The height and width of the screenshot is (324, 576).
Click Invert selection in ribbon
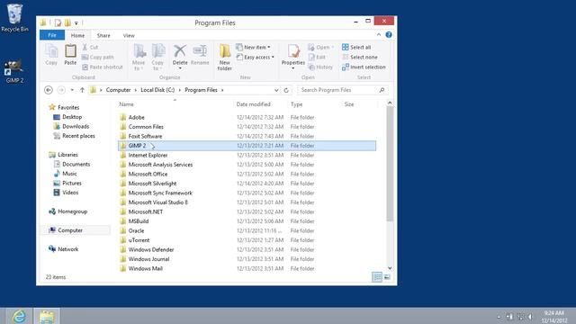tap(364, 67)
